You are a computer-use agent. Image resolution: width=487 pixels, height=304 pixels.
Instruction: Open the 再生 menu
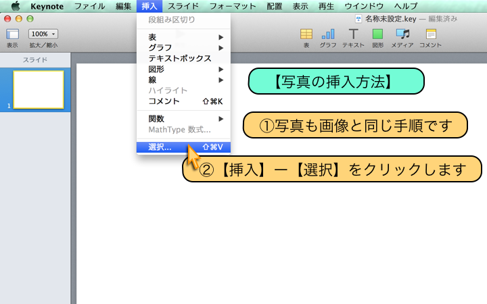[x=327, y=6]
